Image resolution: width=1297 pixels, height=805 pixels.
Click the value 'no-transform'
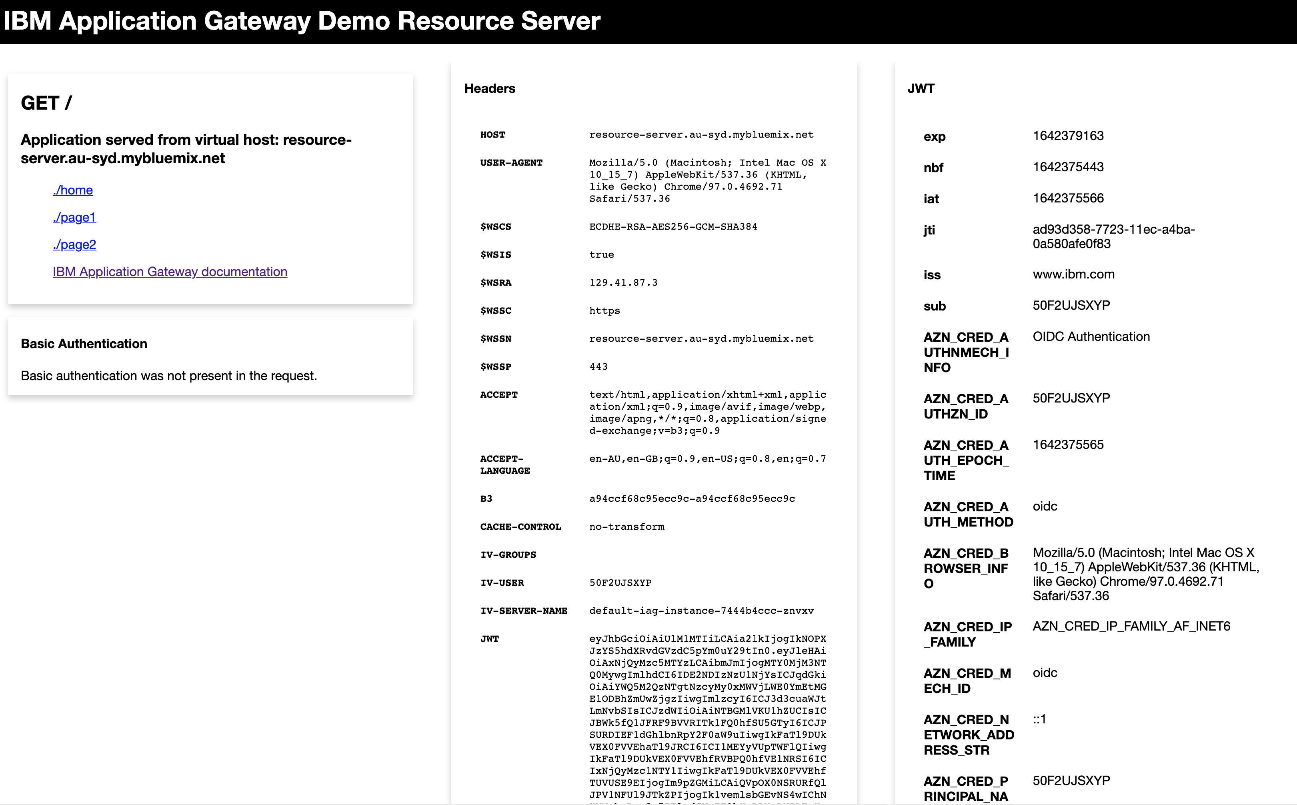point(626,527)
